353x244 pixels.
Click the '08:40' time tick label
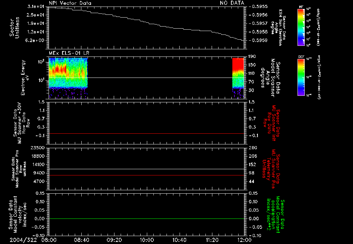[81, 240]
